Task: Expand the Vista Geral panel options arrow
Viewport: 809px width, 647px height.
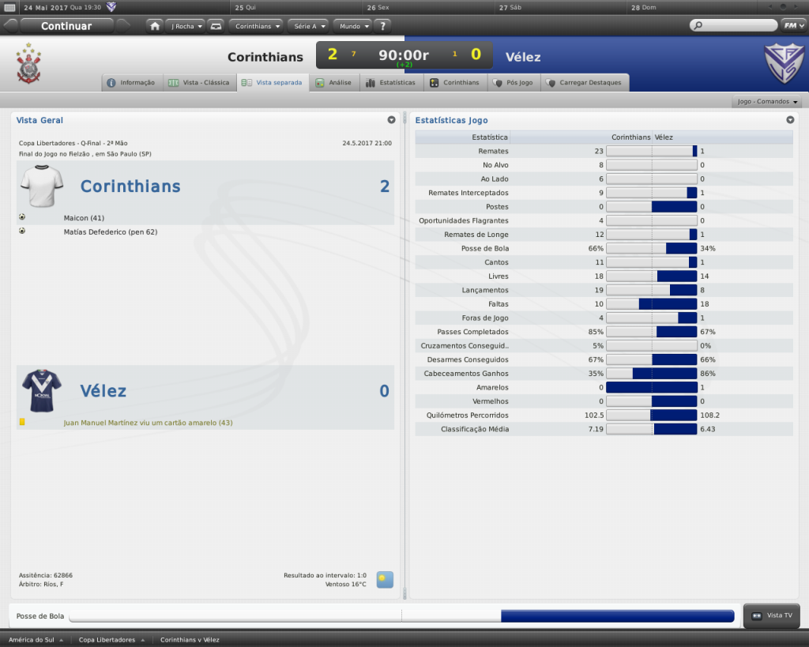Action: pos(391,120)
